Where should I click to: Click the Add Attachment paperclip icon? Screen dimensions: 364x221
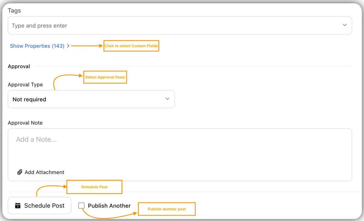20,172
